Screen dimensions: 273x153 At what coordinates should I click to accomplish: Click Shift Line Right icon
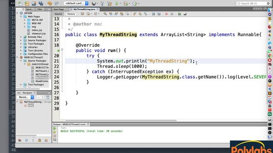click(x=159, y=14)
